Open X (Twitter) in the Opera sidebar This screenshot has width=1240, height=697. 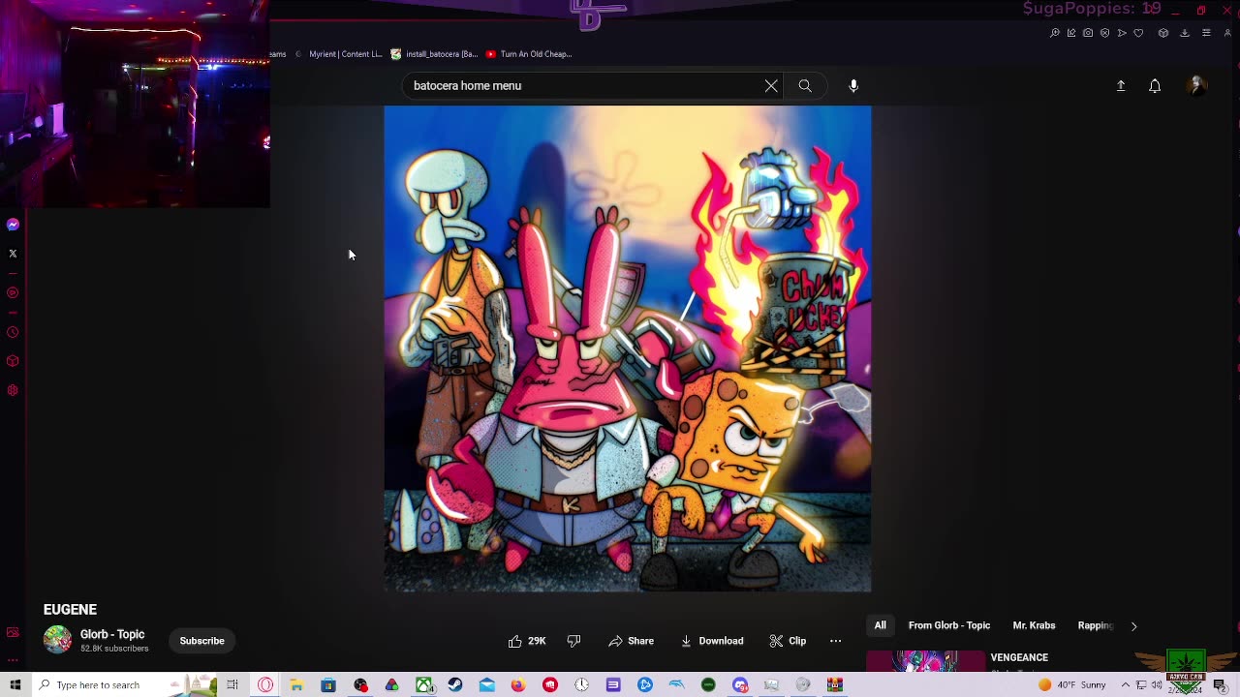tap(13, 254)
